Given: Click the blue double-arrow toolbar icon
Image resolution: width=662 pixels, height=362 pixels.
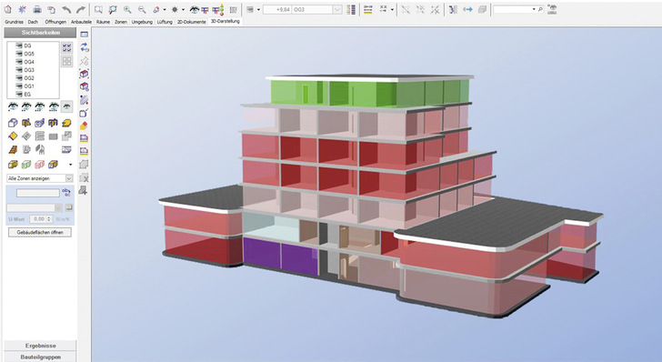Looking at the screenshot, I should pyautogui.click(x=467, y=9).
